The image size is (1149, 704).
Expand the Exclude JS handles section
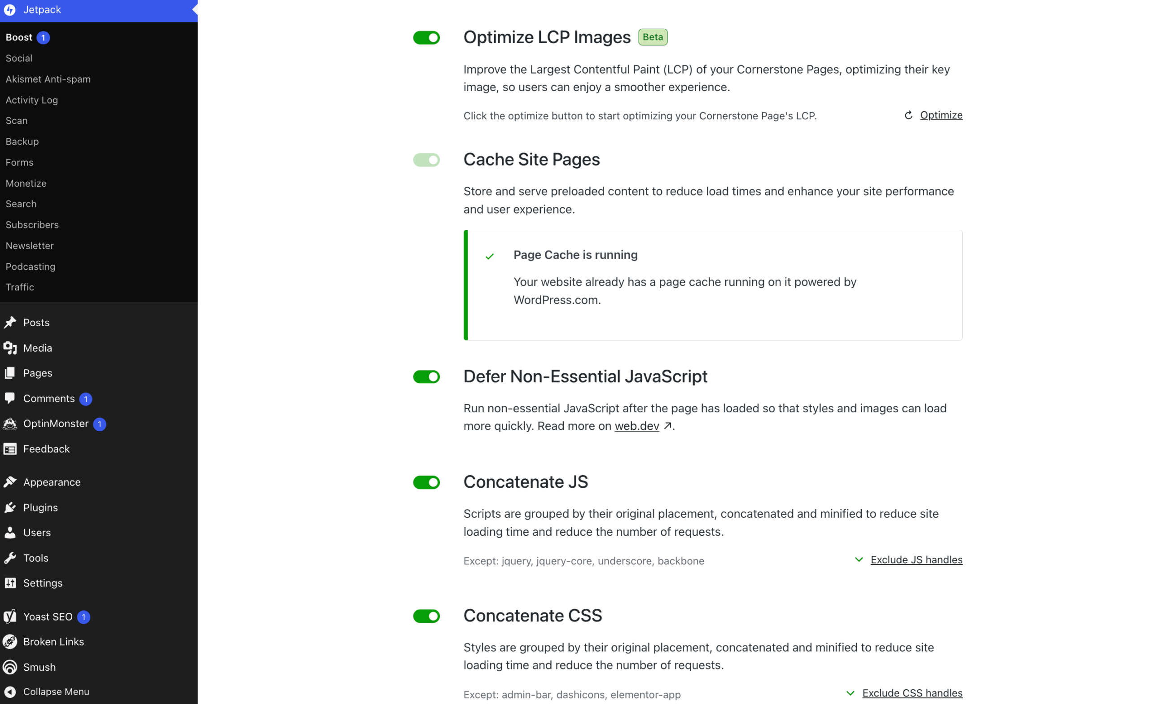click(x=916, y=560)
